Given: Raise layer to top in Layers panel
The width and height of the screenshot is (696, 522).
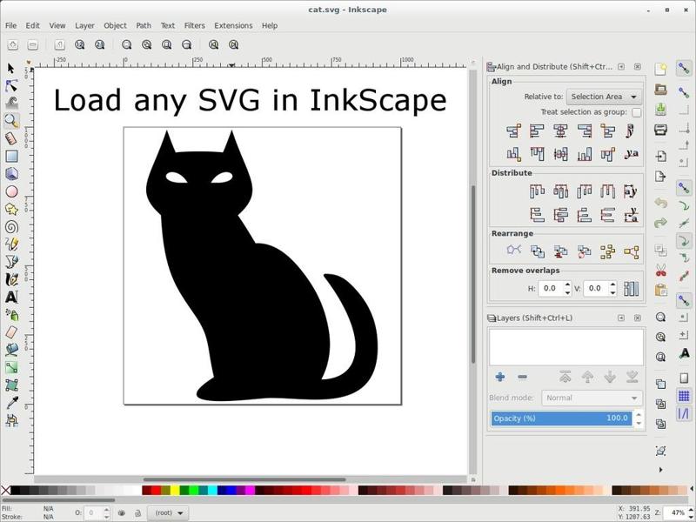Looking at the screenshot, I should pyautogui.click(x=565, y=377).
